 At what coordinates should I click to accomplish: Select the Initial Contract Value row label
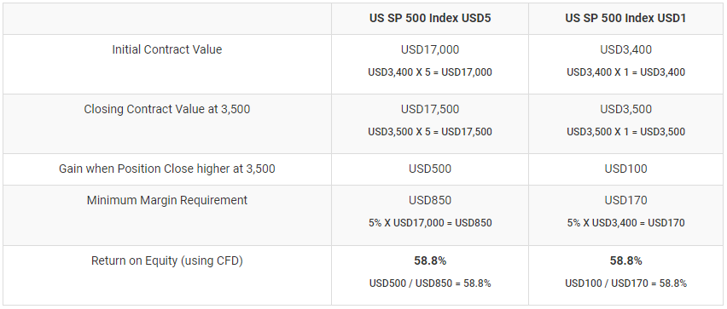[167, 49]
